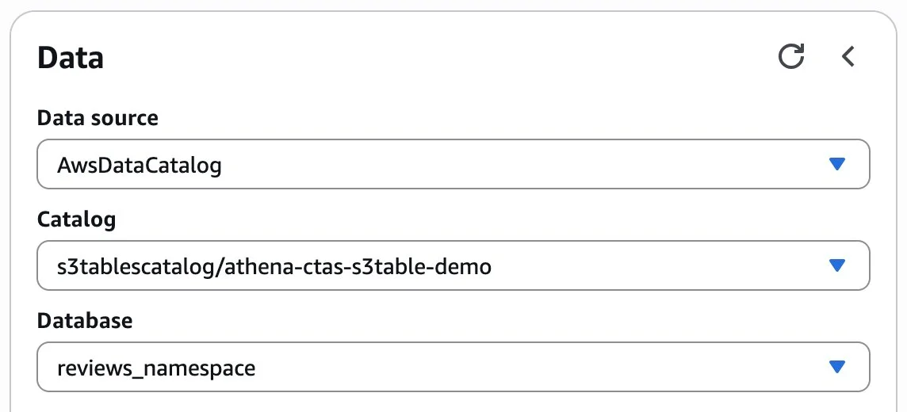Select the reviews_namespace value text
This screenshot has width=907, height=412.
156,368
